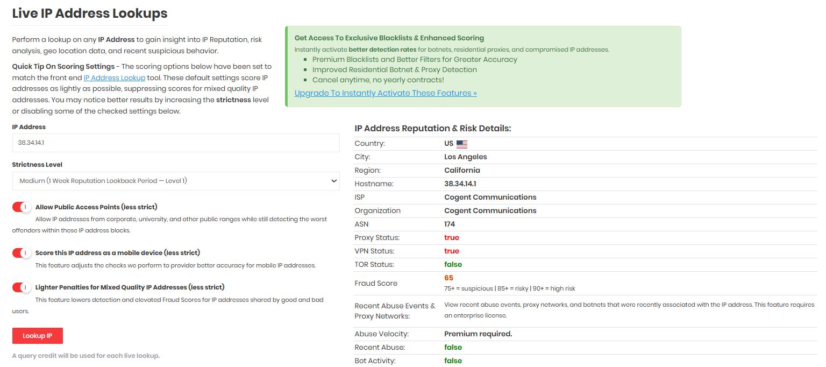Click the Bot Activity false value
This screenshot has height=367, width=826.
453,361
